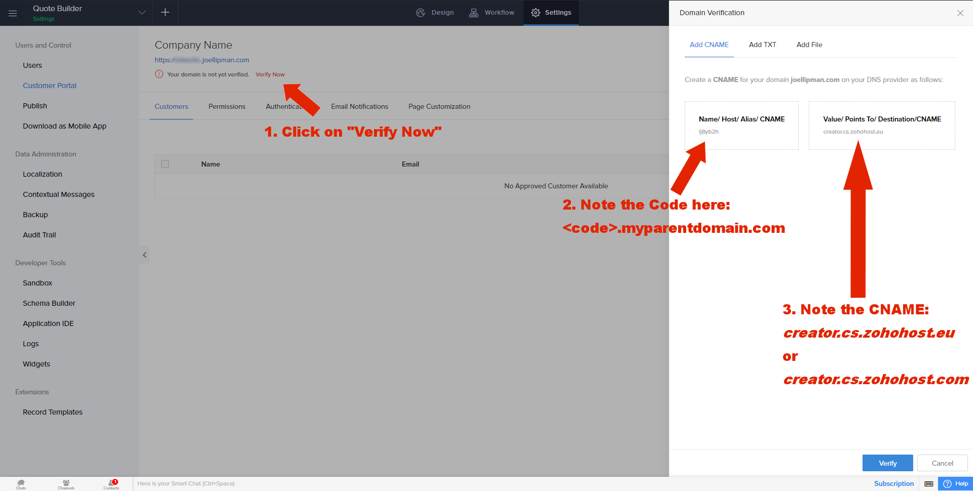Open the Channels icon in bottom bar
This screenshot has height=491, width=973.
coord(66,484)
